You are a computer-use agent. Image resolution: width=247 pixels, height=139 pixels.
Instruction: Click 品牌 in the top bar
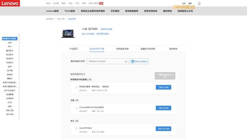pyautogui.click(x=84, y=3)
